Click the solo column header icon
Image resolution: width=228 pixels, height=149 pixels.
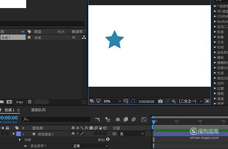[3, 128]
